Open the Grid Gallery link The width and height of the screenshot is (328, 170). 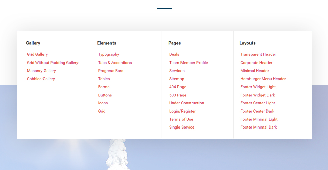coord(37,54)
